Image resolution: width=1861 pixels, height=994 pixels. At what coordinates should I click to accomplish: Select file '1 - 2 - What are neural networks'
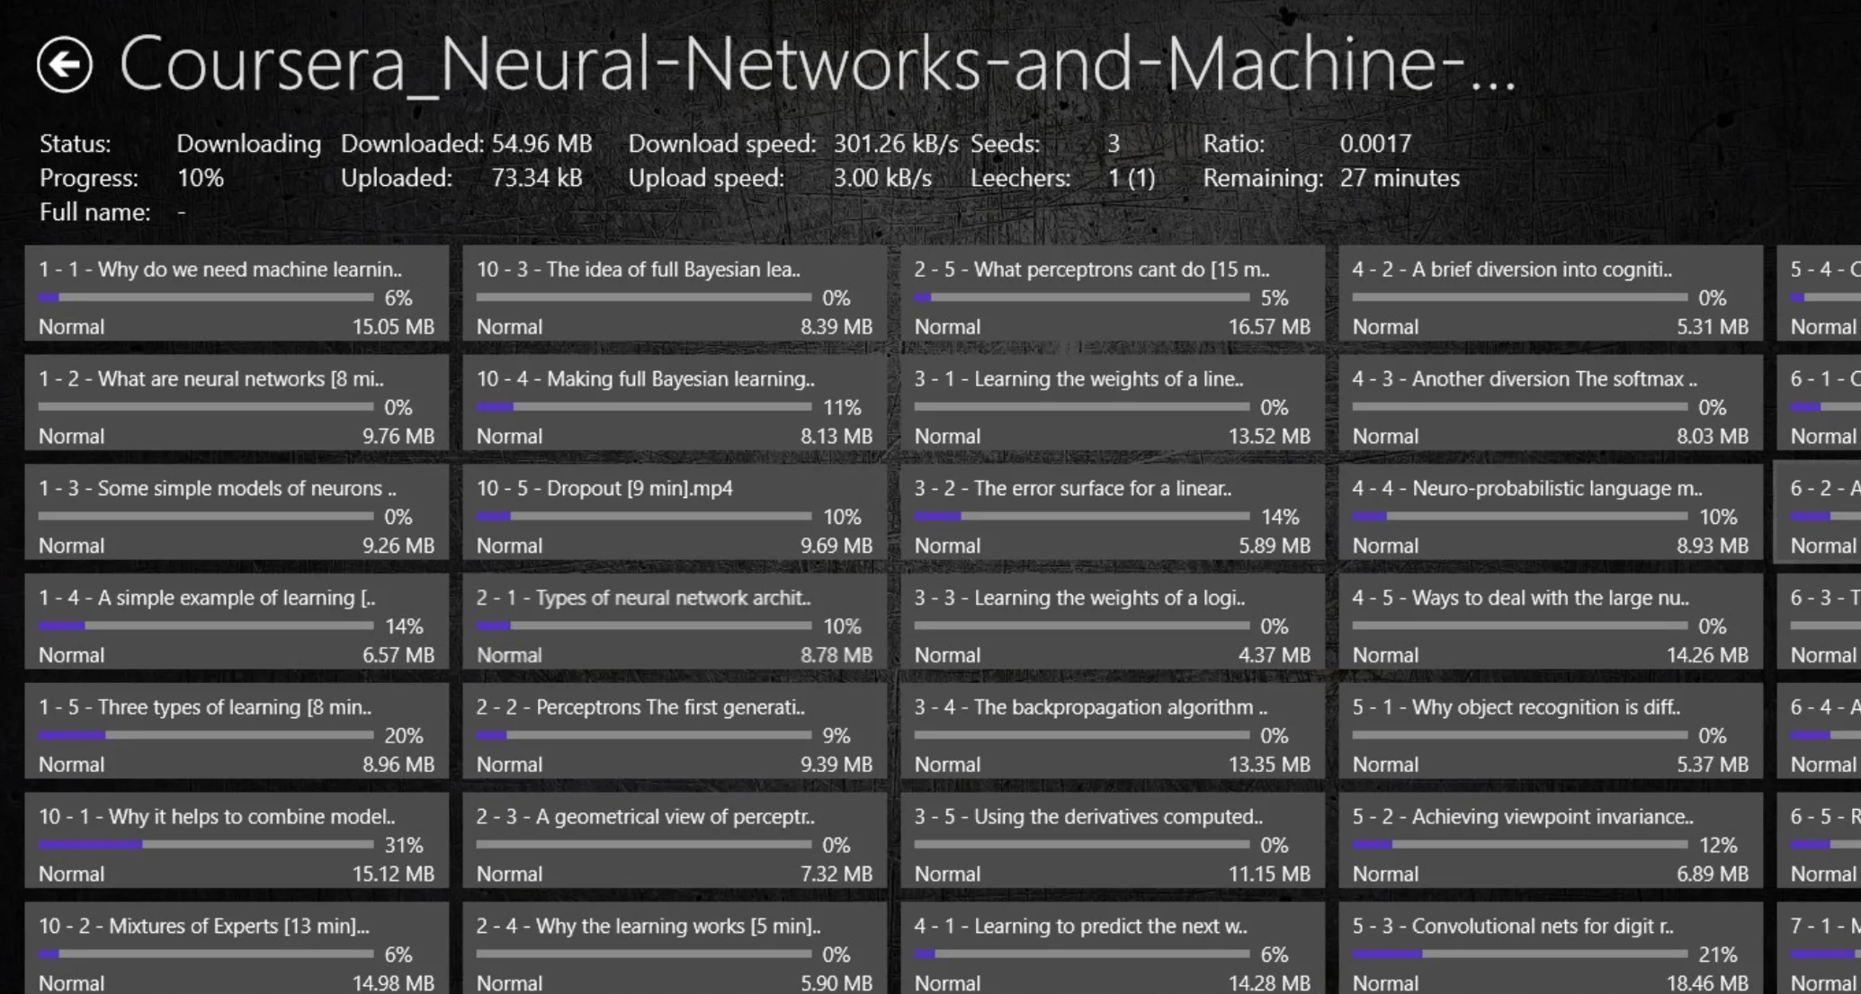(237, 403)
